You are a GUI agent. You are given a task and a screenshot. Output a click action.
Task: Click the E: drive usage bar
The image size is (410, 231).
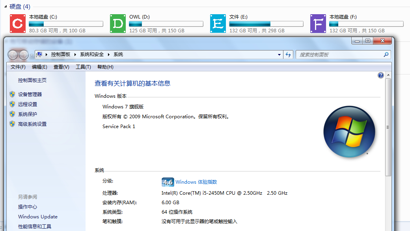266,24
